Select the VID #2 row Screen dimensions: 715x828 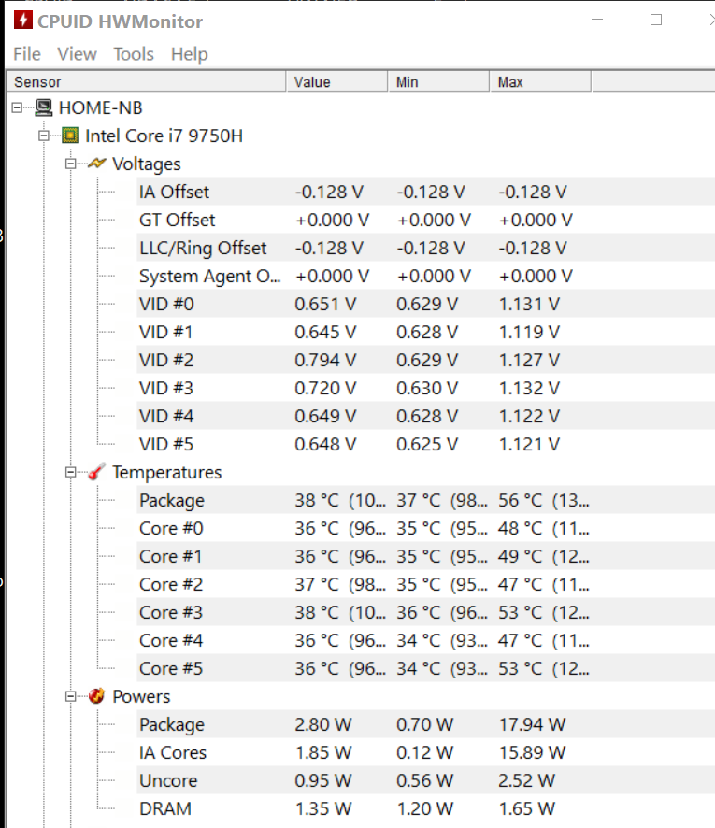(425, 360)
